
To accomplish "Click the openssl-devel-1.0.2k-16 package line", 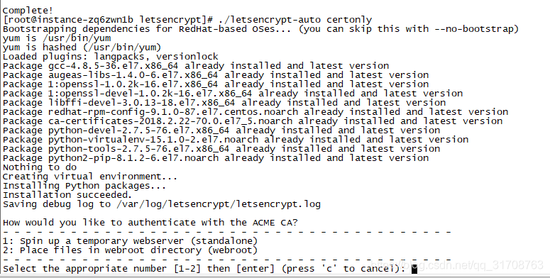I will pyautogui.click(x=233, y=93).
